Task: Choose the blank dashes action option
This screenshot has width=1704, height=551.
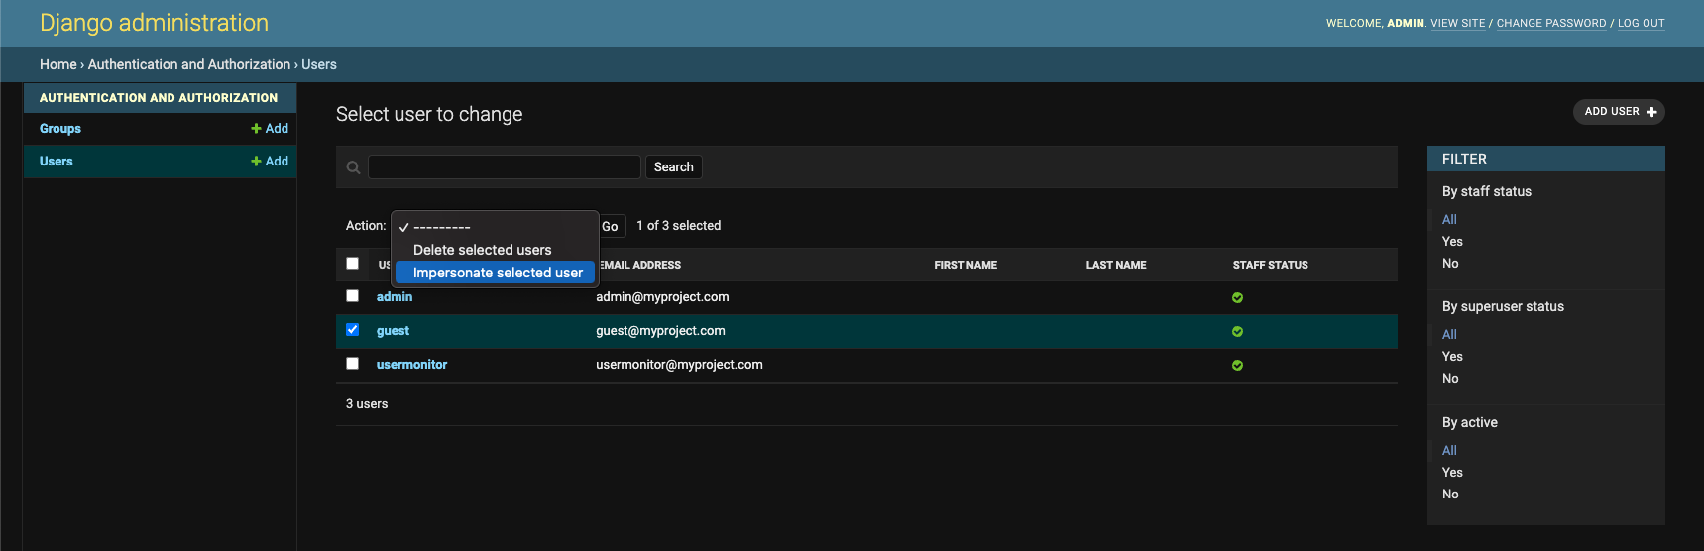Action: click(495, 227)
